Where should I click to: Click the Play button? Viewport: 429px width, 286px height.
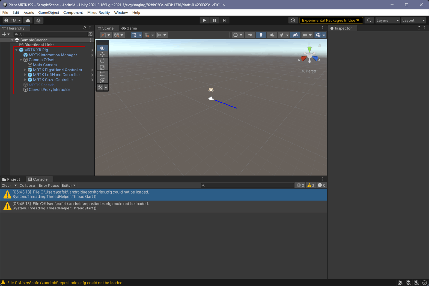[204, 21]
